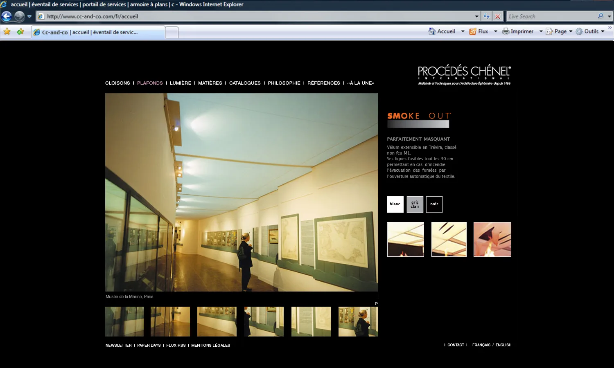The height and width of the screenshot is (368, 614).
Task: Open the Page toolbar menu
Action: 559,31
